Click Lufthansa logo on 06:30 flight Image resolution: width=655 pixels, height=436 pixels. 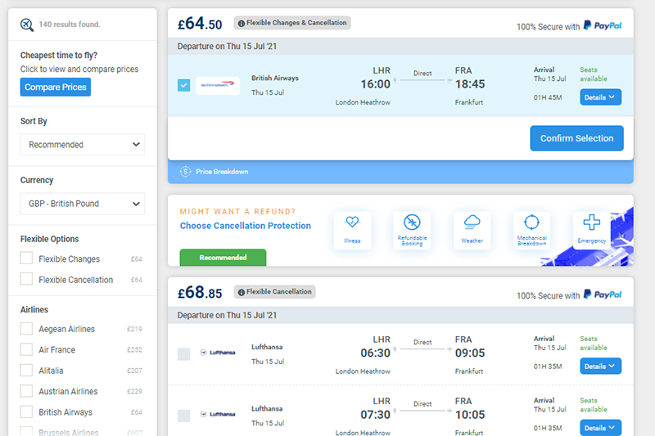218,353
